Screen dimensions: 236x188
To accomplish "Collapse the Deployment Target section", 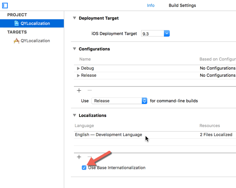I will [75, 18].
